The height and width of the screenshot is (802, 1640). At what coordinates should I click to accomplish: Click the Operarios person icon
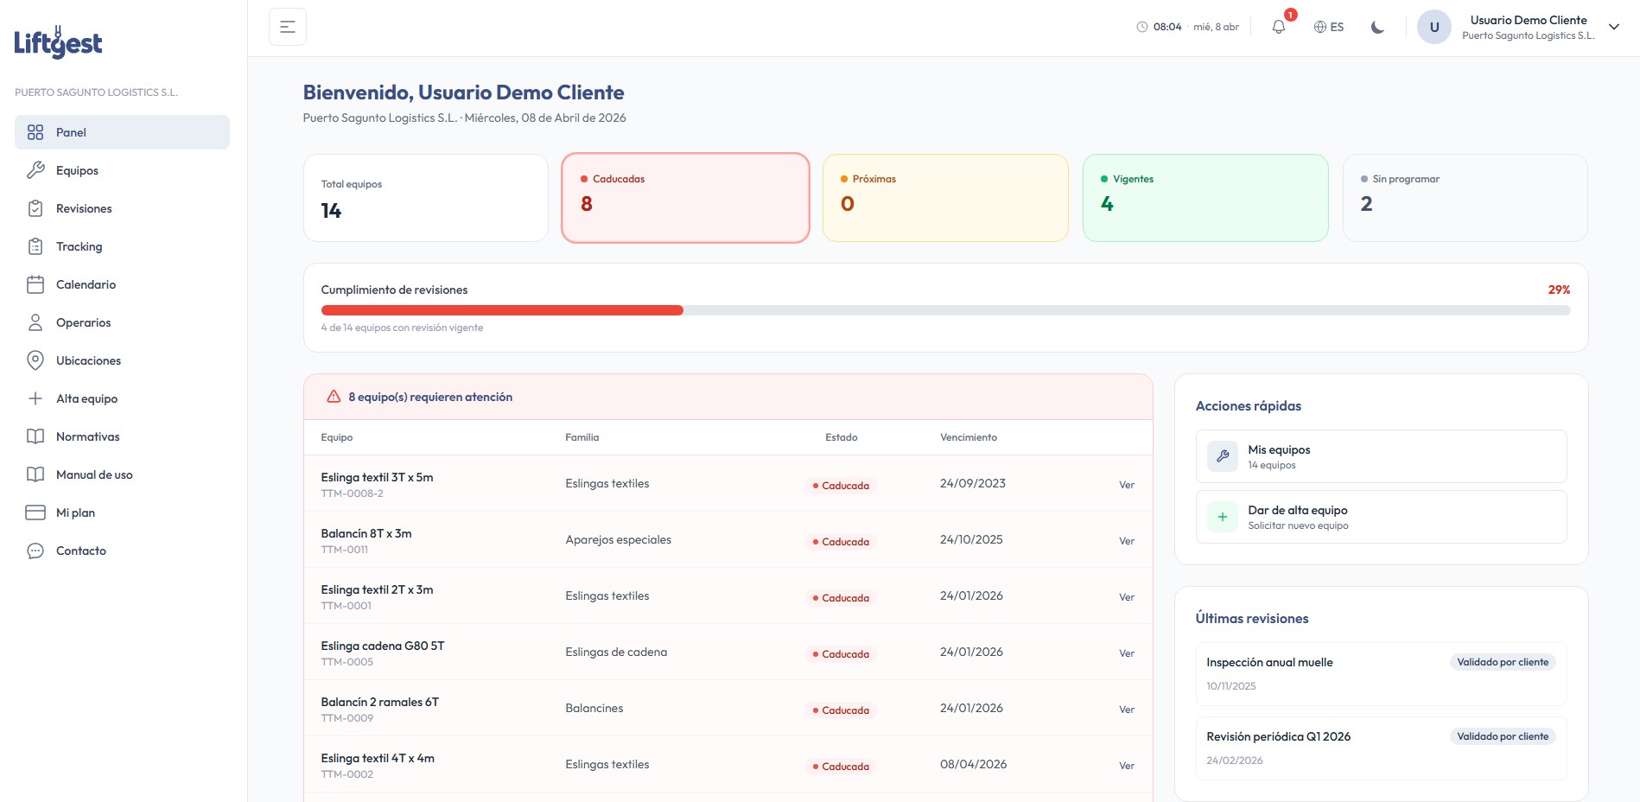pos(35,322)
